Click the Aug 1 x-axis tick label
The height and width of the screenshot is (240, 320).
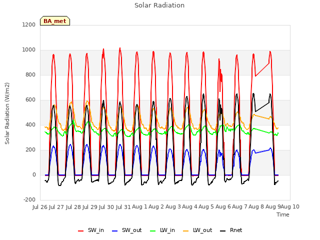point(139,207)
